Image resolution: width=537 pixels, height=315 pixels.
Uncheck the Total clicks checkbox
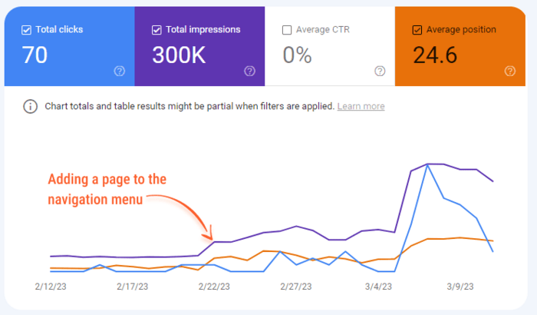click(28, 30)
